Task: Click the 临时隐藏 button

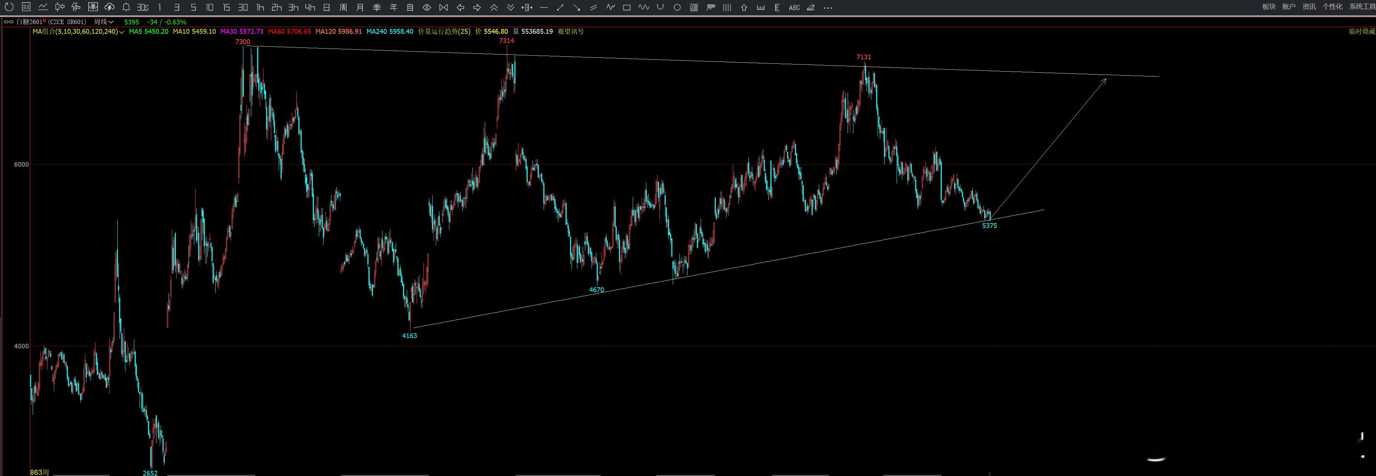Action: coord(1362,32)
